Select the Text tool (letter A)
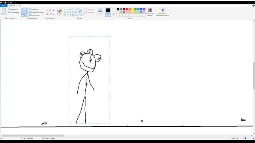 click(53, 11)
